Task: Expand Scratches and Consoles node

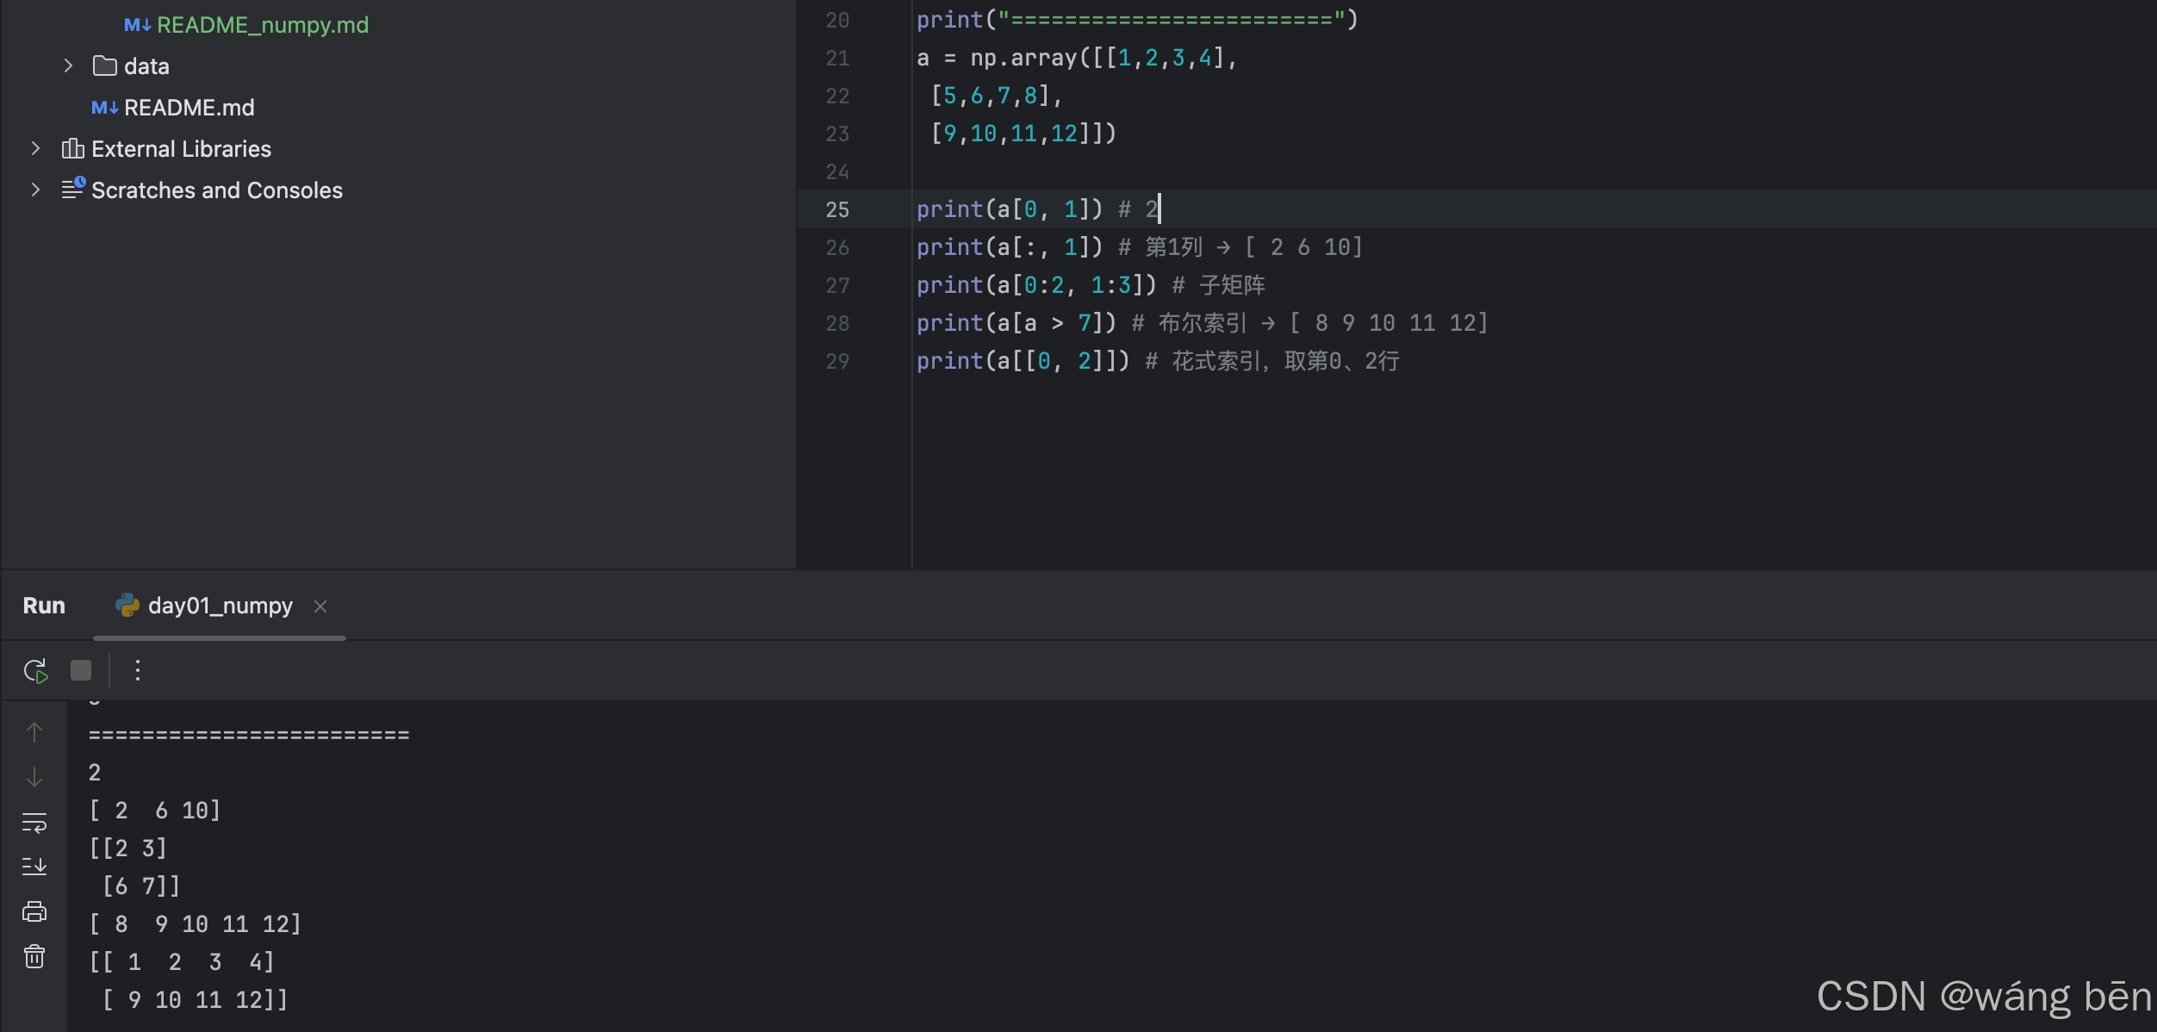Action: pyautogui.click(x=35, y=190)
